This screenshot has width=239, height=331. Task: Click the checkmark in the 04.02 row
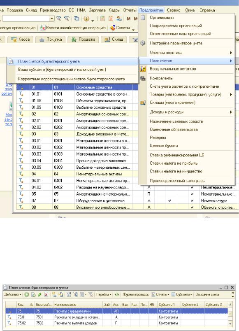(x=192, y=187)
